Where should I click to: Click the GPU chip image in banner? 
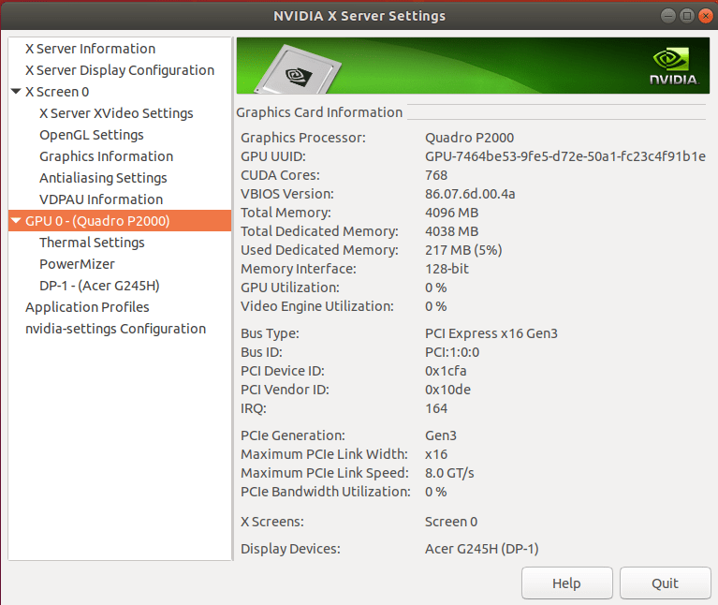(299, 70)
